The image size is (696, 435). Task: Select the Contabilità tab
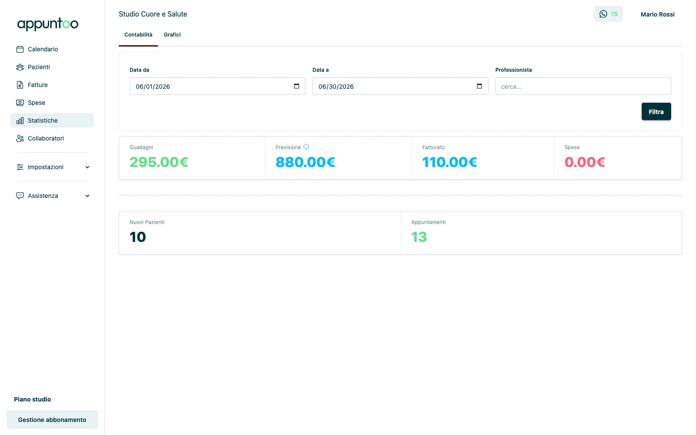138,35
